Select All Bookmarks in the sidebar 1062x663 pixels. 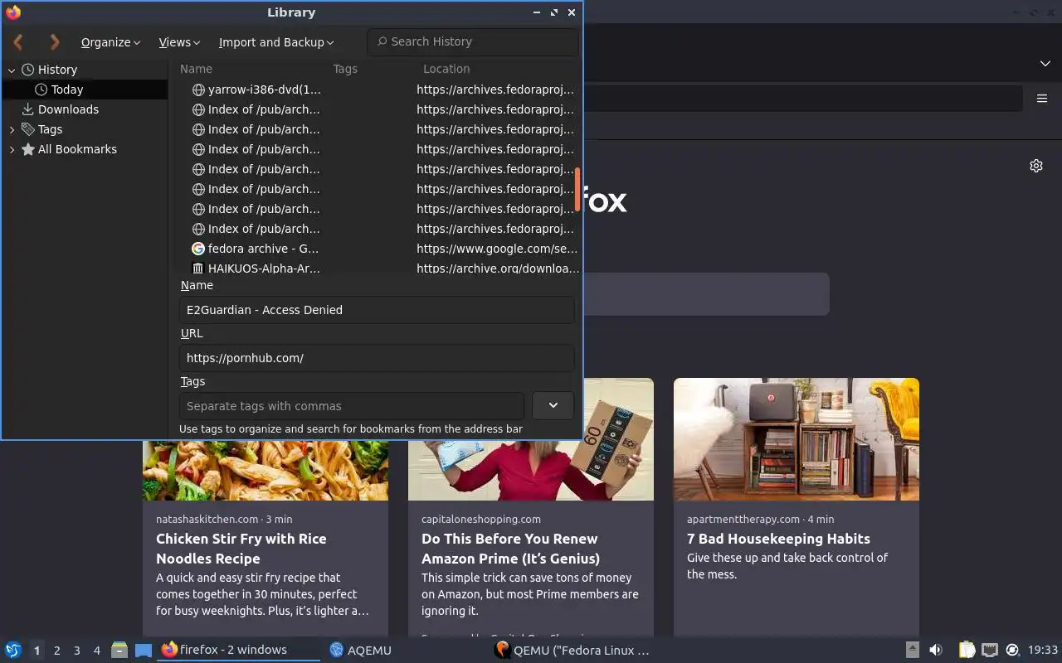tap(77, 149)
